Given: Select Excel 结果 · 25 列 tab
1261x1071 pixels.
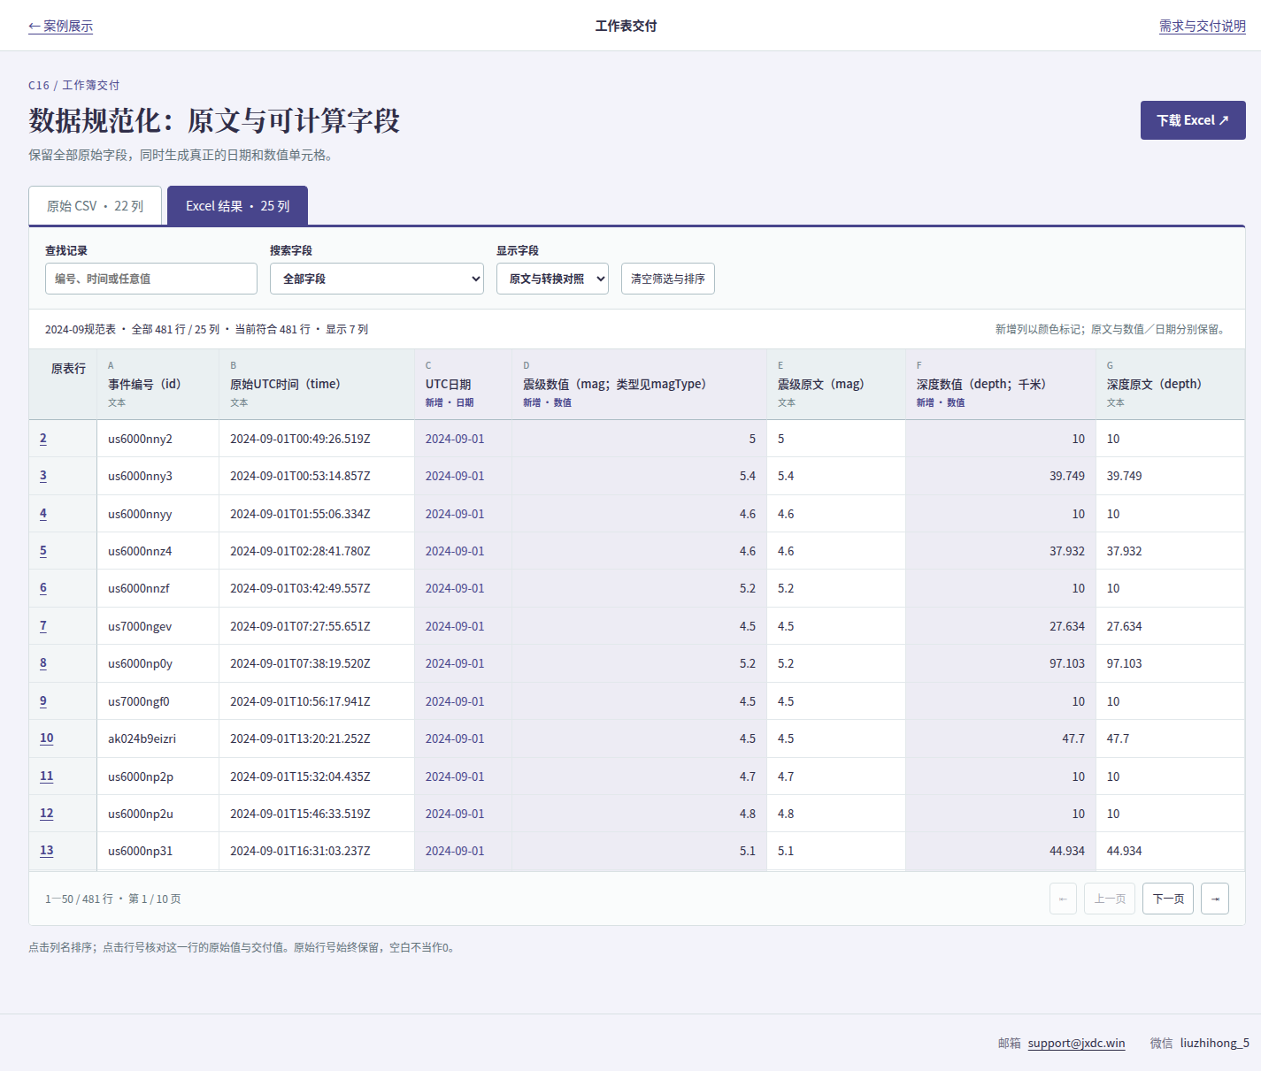Looking at the screenshot, I should 237,206.
